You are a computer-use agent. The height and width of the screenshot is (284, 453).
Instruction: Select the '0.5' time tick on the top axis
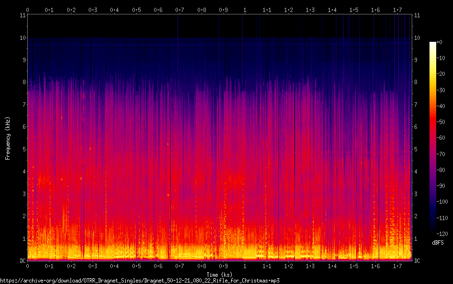[136, 10]
